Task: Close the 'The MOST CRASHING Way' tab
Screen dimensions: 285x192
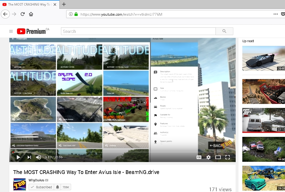Action: click(x=55, y=4)
